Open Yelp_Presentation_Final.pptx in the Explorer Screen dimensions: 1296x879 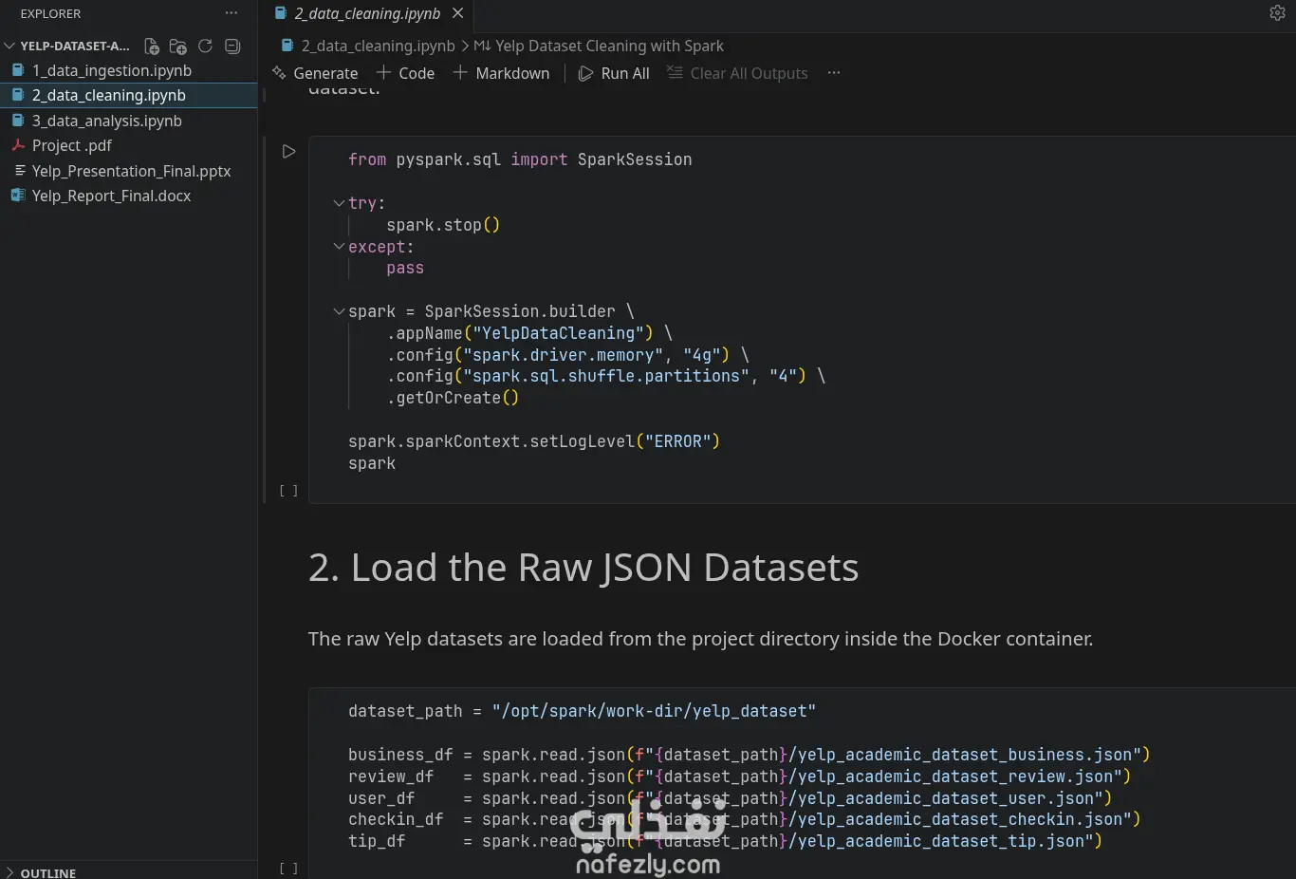pyautogui.click(x=129, y=171)
